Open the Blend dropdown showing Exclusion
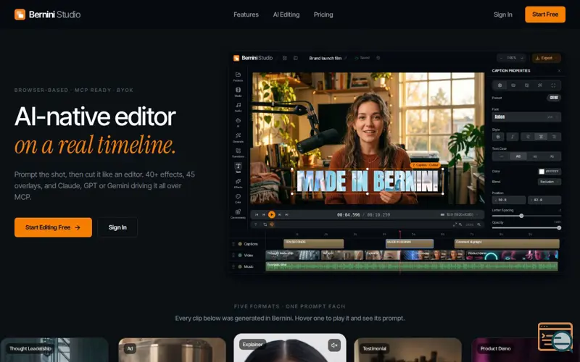 tap(550, 182)
